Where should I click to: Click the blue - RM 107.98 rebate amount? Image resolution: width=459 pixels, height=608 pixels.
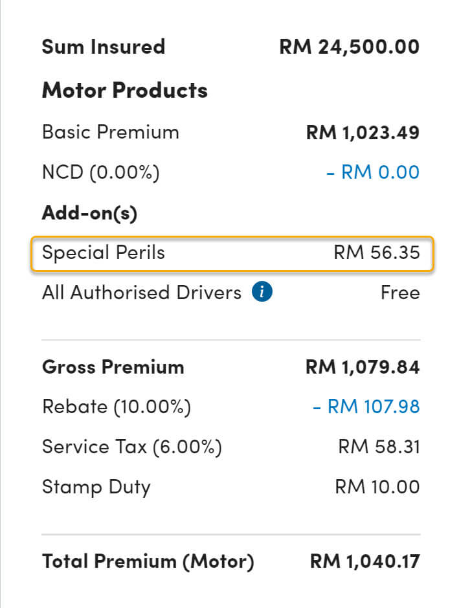(x=366, y=407)
